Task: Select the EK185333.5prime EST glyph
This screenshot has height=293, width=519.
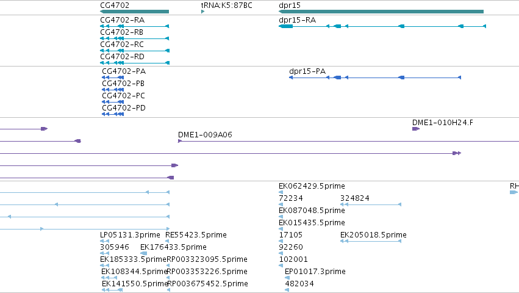Action: (105, 266)
